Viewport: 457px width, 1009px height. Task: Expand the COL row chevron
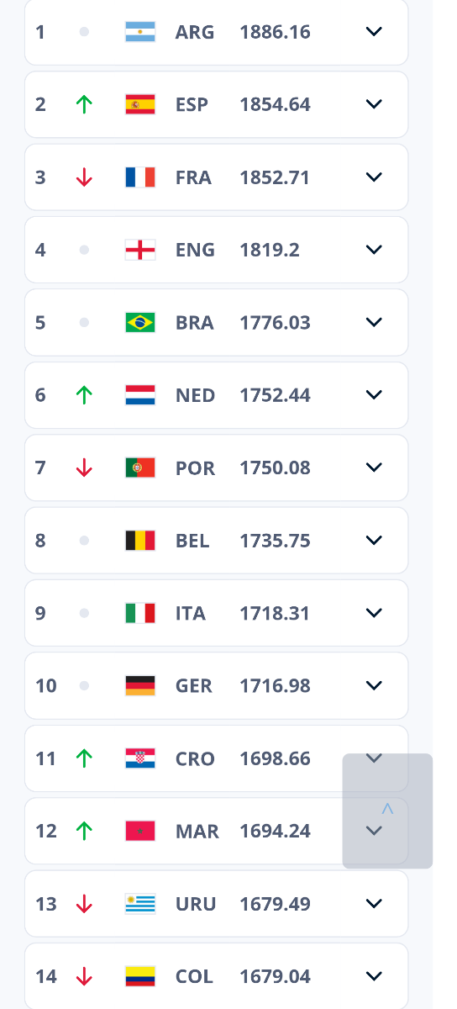[x=375, y=976]
